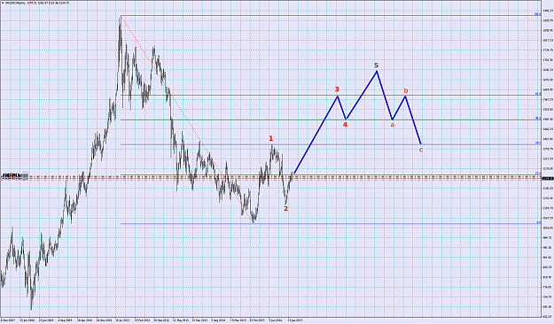Viewport: 554px width, 324px height.
Task: Select the red corrective label b
Action: [x=406, y=90]
